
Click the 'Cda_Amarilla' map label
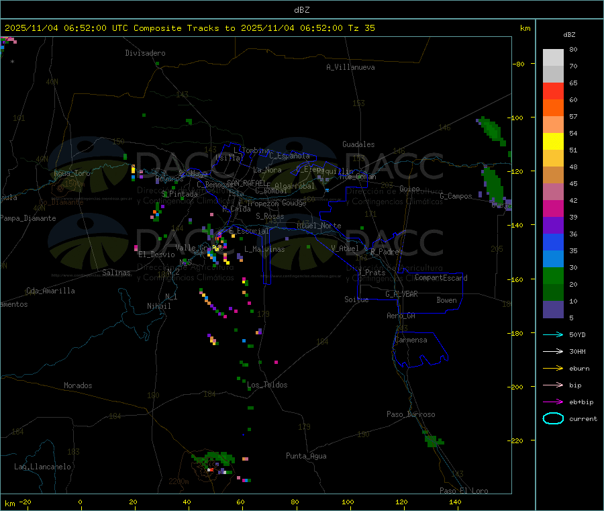tap(50, 291)
